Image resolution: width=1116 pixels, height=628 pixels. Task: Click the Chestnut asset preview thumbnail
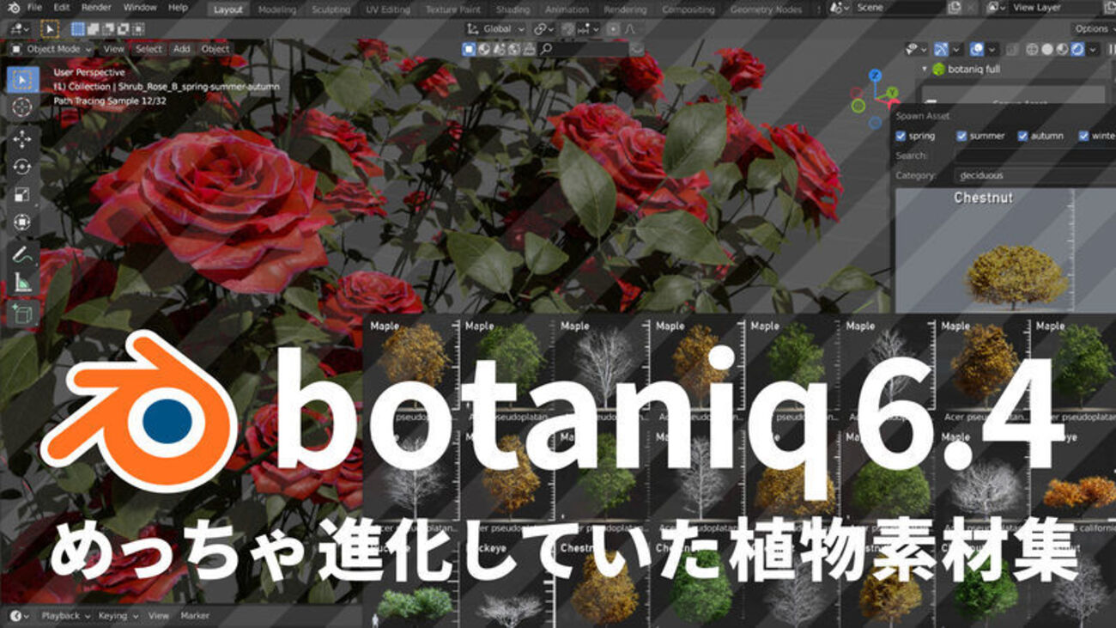[1005, 251]
